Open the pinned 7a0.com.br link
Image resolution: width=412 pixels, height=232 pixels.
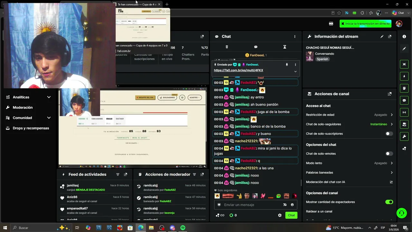239,70
